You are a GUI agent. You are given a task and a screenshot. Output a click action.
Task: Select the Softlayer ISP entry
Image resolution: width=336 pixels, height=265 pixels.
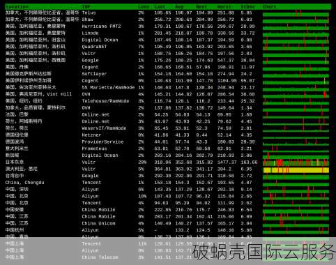click(x=94, y=74)
